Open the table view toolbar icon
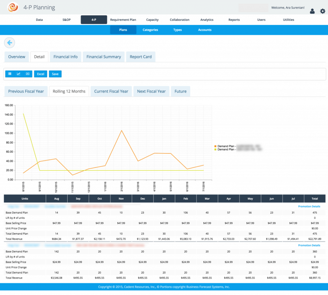Image resolution: width=328 pixels, height=295 pixels. [x=9, y=74]
